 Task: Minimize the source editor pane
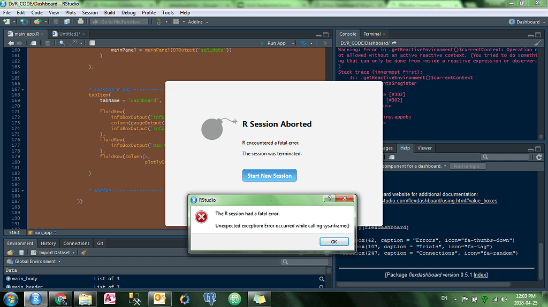click(318, 35)
